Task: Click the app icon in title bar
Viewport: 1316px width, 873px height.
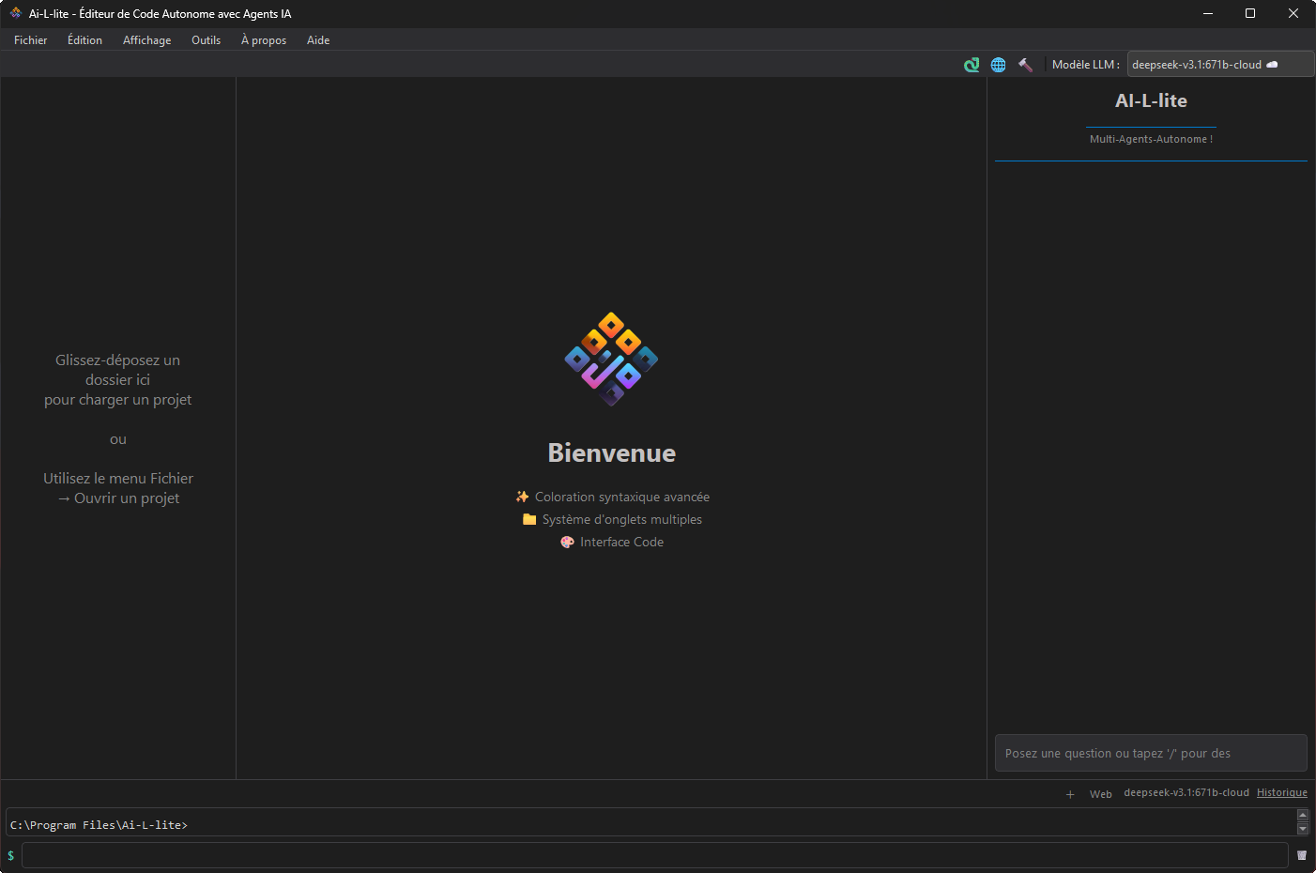Action: point(15,13)
